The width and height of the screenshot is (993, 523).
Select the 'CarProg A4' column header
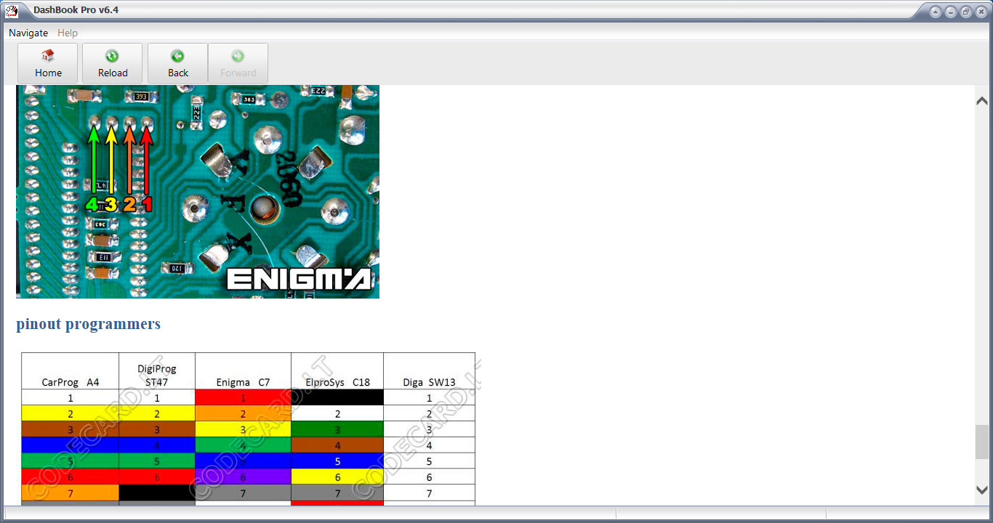click(71, 371)
